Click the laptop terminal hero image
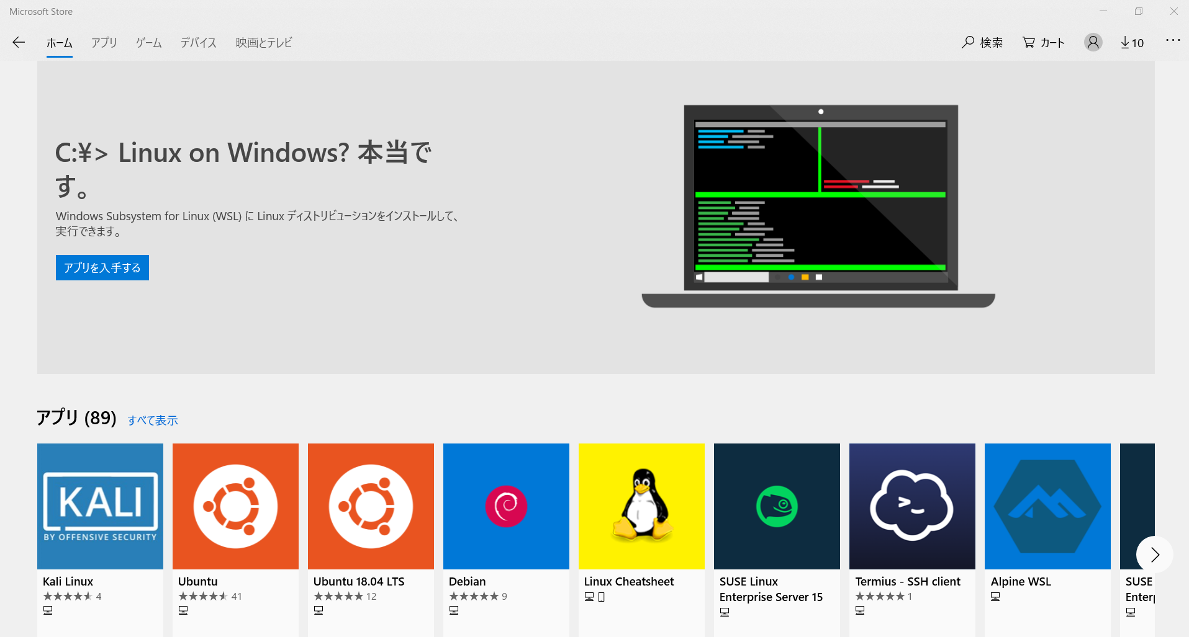Viewport: 1189px width, 637px height. click(818, 206)
